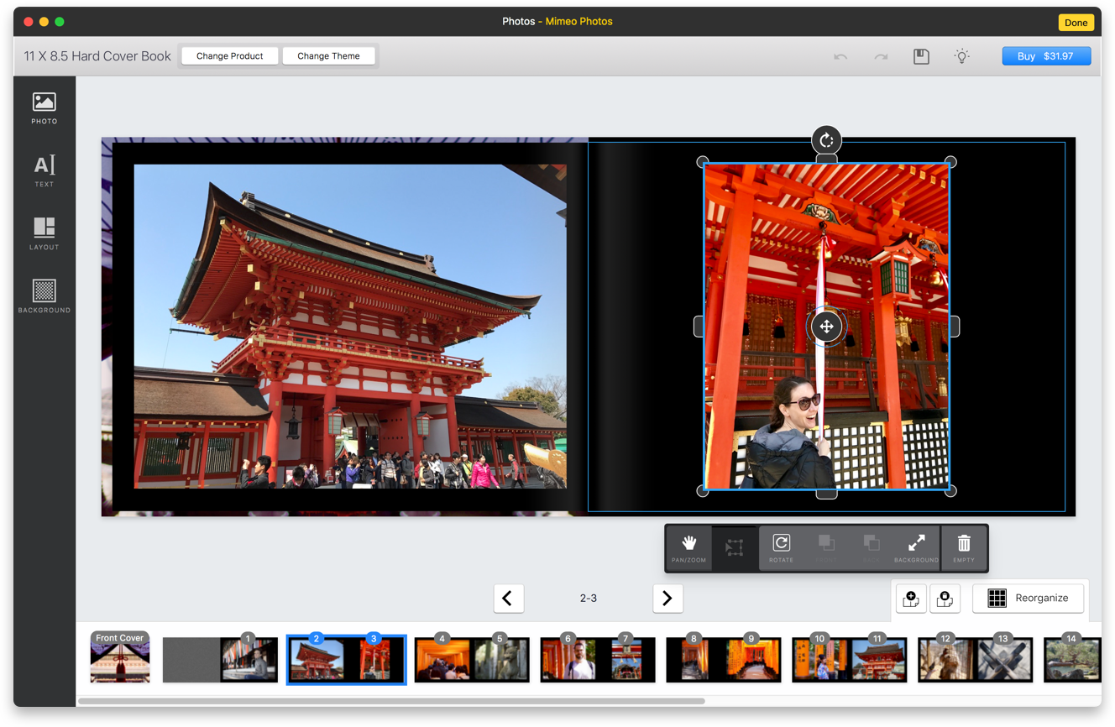Save the photo book project

coord(921,55)
